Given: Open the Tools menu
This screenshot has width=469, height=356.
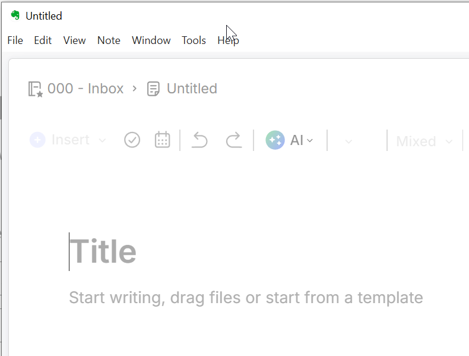Looking at the screenshot, I should coord(194,40).
